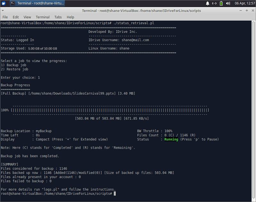Click 'Storage Used: 5.00 GB of 10.00 GB'

pyautogui.click(x=29, y=48)
